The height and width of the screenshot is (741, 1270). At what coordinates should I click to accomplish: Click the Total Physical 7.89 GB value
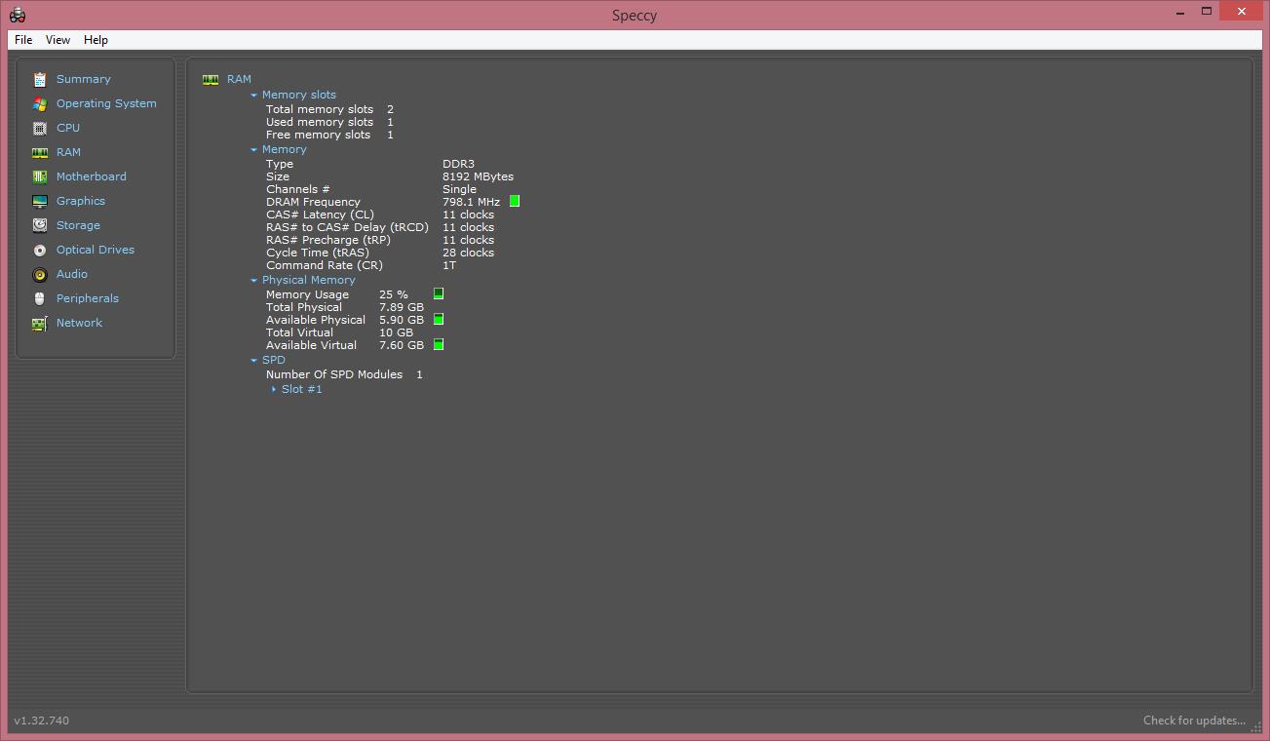pyautogui.click(x=402, y=307)
